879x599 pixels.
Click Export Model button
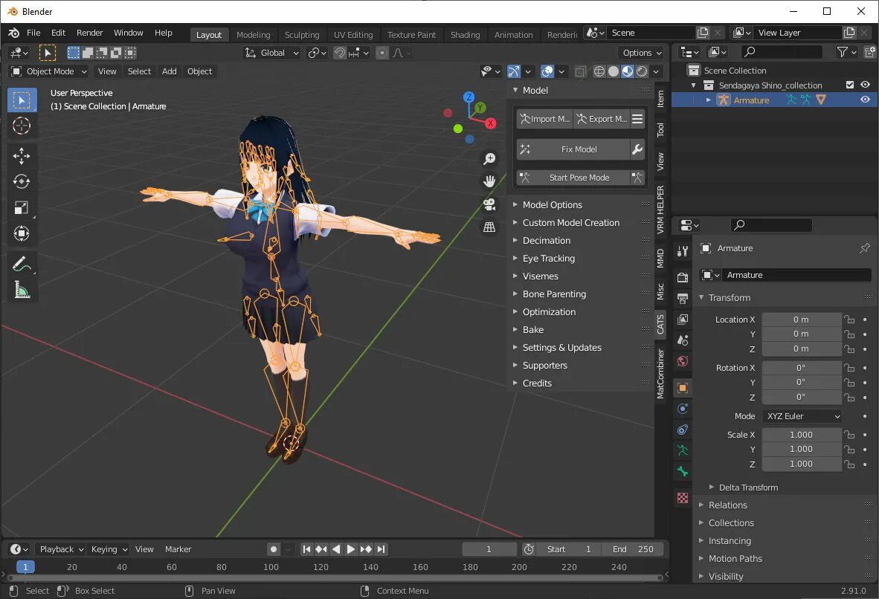click(x=602, y=119)
